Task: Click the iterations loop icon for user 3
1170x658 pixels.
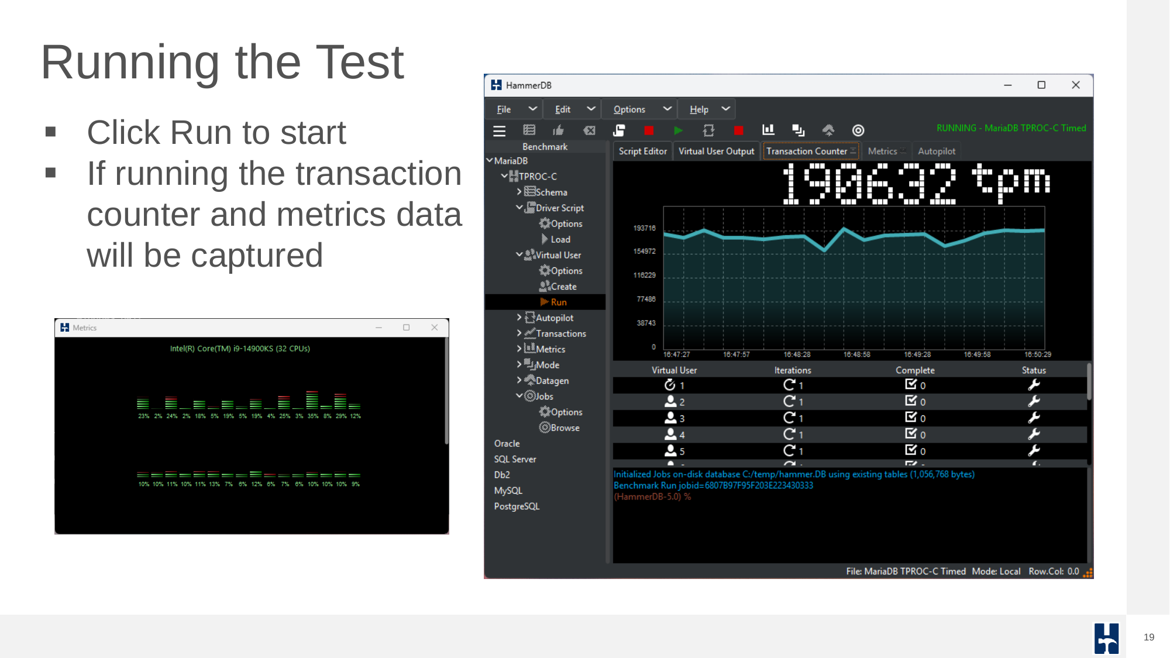Action: (x=789, y=418)
